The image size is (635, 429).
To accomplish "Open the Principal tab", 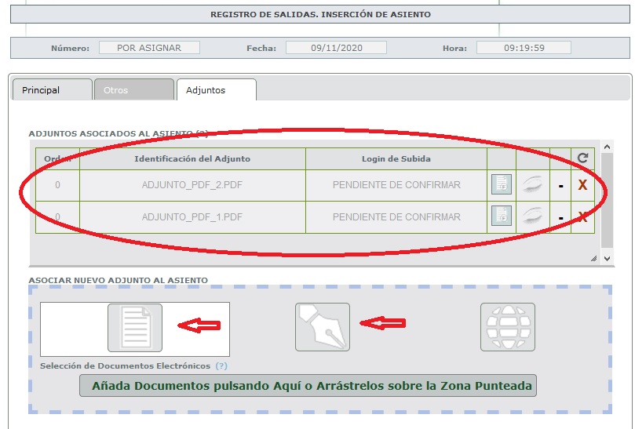I will point(53,90).
